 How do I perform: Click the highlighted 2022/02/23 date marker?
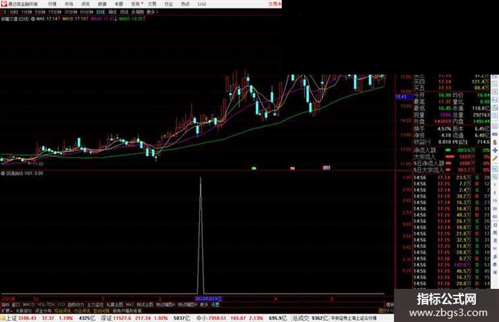click(x=208, y=299)
